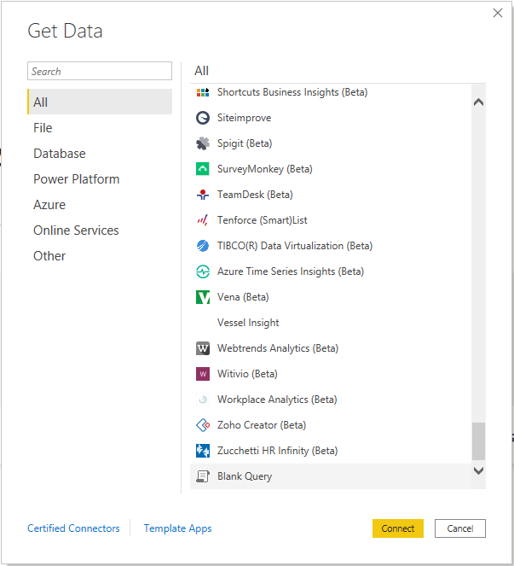
Task: Select the File category
Action: pyautogui.click(x=100, y=128)
